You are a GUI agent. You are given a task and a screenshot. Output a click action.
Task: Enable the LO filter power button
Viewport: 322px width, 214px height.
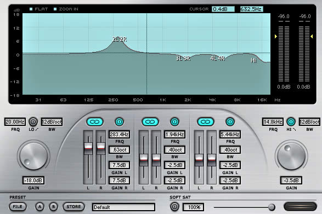click(x=33, y=122)
